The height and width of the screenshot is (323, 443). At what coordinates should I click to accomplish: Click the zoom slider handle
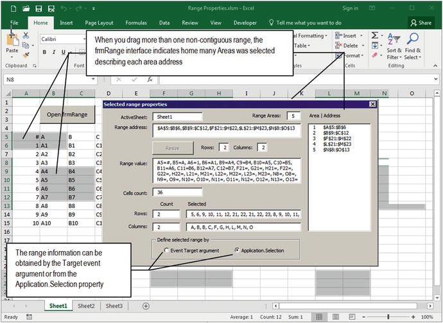(389, 317)
